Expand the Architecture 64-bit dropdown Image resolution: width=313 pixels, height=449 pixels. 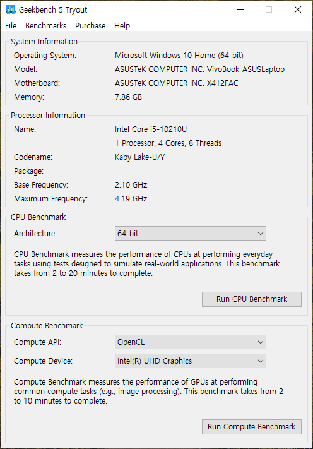tap(190, 234)
